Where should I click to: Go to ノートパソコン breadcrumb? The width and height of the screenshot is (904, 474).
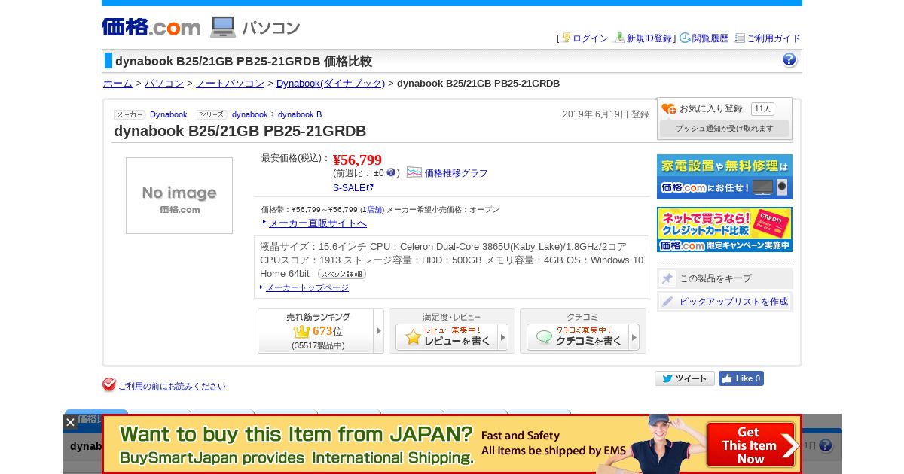click(230, 84)
